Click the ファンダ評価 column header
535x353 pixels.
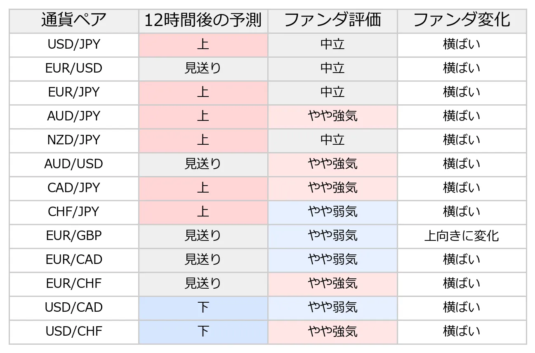click(x=332, y=21)
